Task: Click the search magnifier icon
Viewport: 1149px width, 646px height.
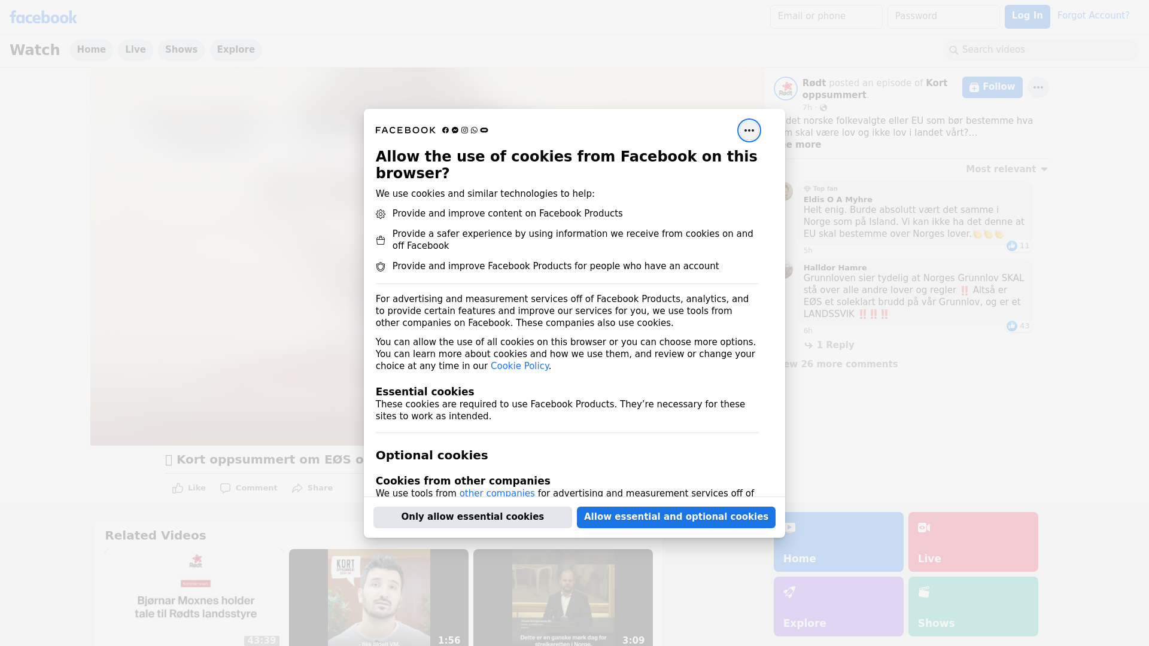Action: [x=954, y=50]
